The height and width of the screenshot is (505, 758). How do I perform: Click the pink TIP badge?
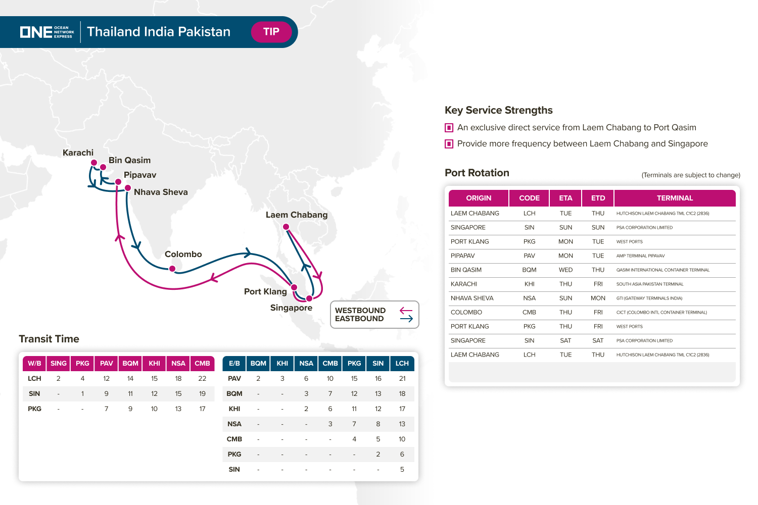pyautogui.click(x=271, y=32)
